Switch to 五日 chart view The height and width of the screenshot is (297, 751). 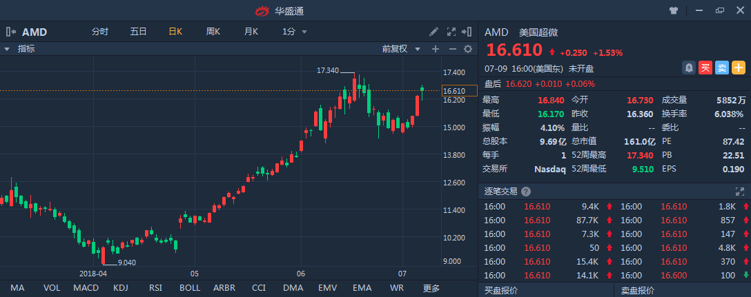coord(139,32)
